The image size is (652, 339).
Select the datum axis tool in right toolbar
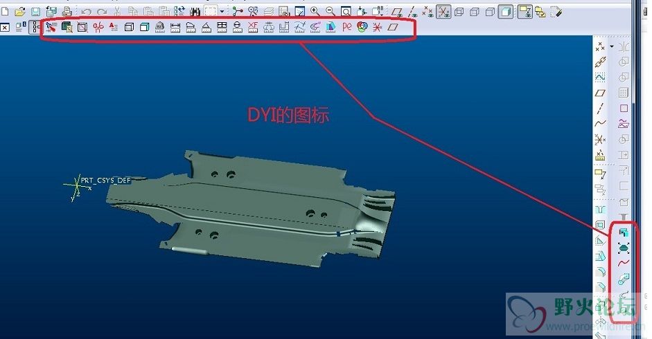[x=599, y=109]
